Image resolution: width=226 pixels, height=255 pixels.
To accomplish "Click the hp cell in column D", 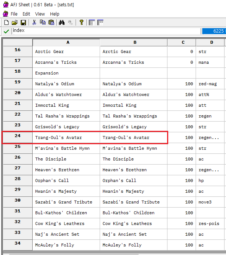I will coord(210,181).
